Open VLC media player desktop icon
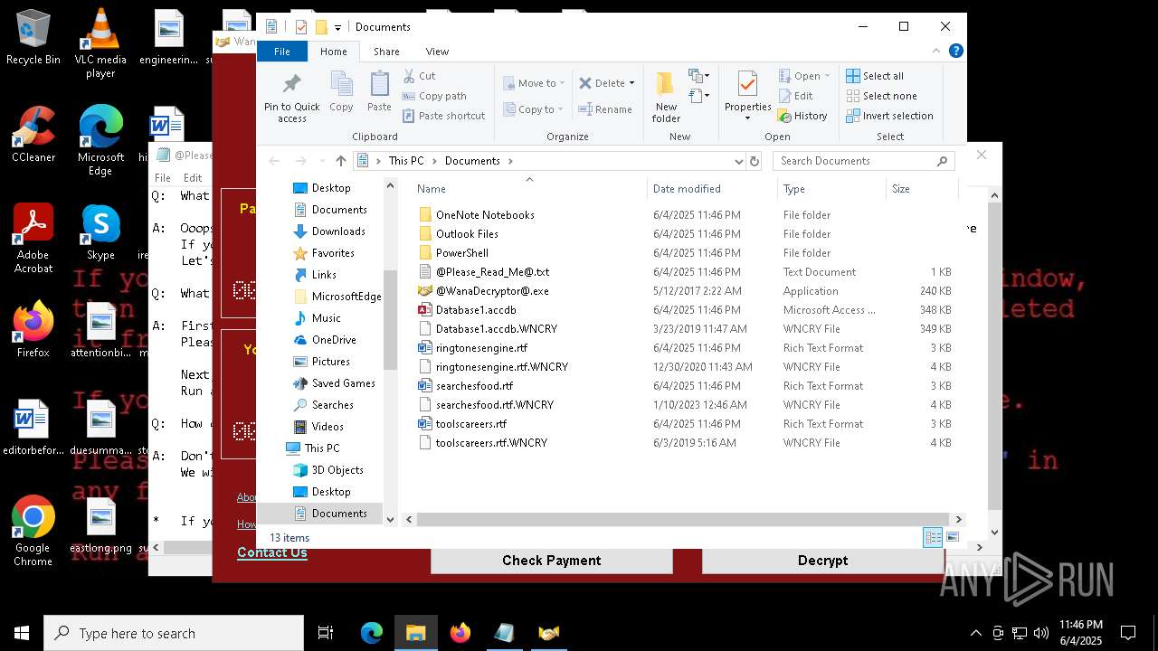 coord(100,43)
